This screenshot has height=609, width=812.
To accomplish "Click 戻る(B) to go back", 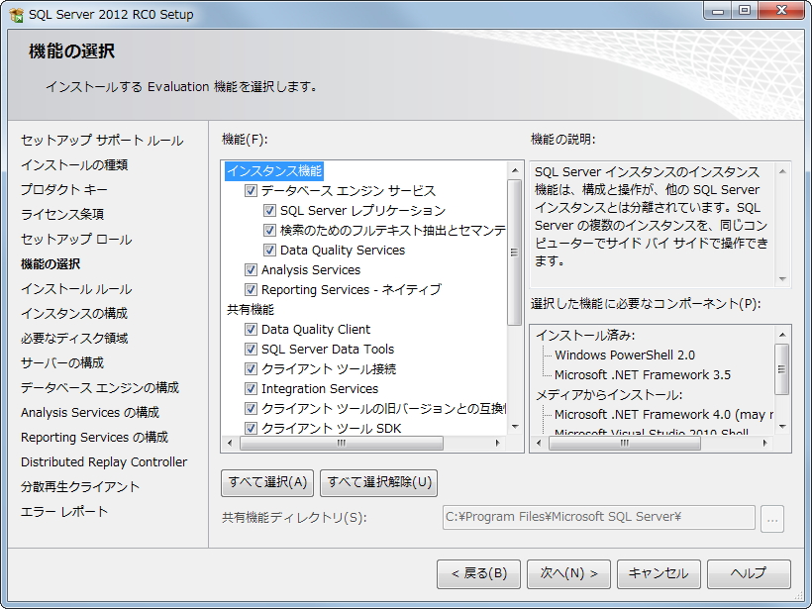I will 478,573.
